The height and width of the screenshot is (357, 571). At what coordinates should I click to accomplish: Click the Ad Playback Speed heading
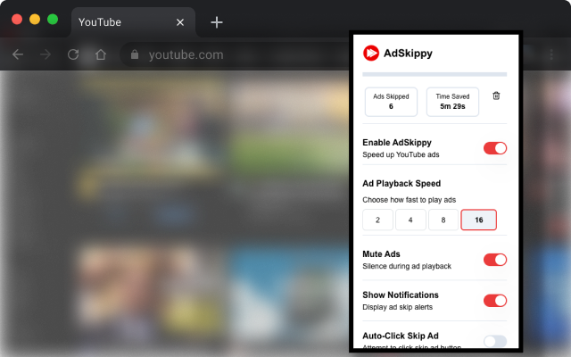click(x=401, y=184)
